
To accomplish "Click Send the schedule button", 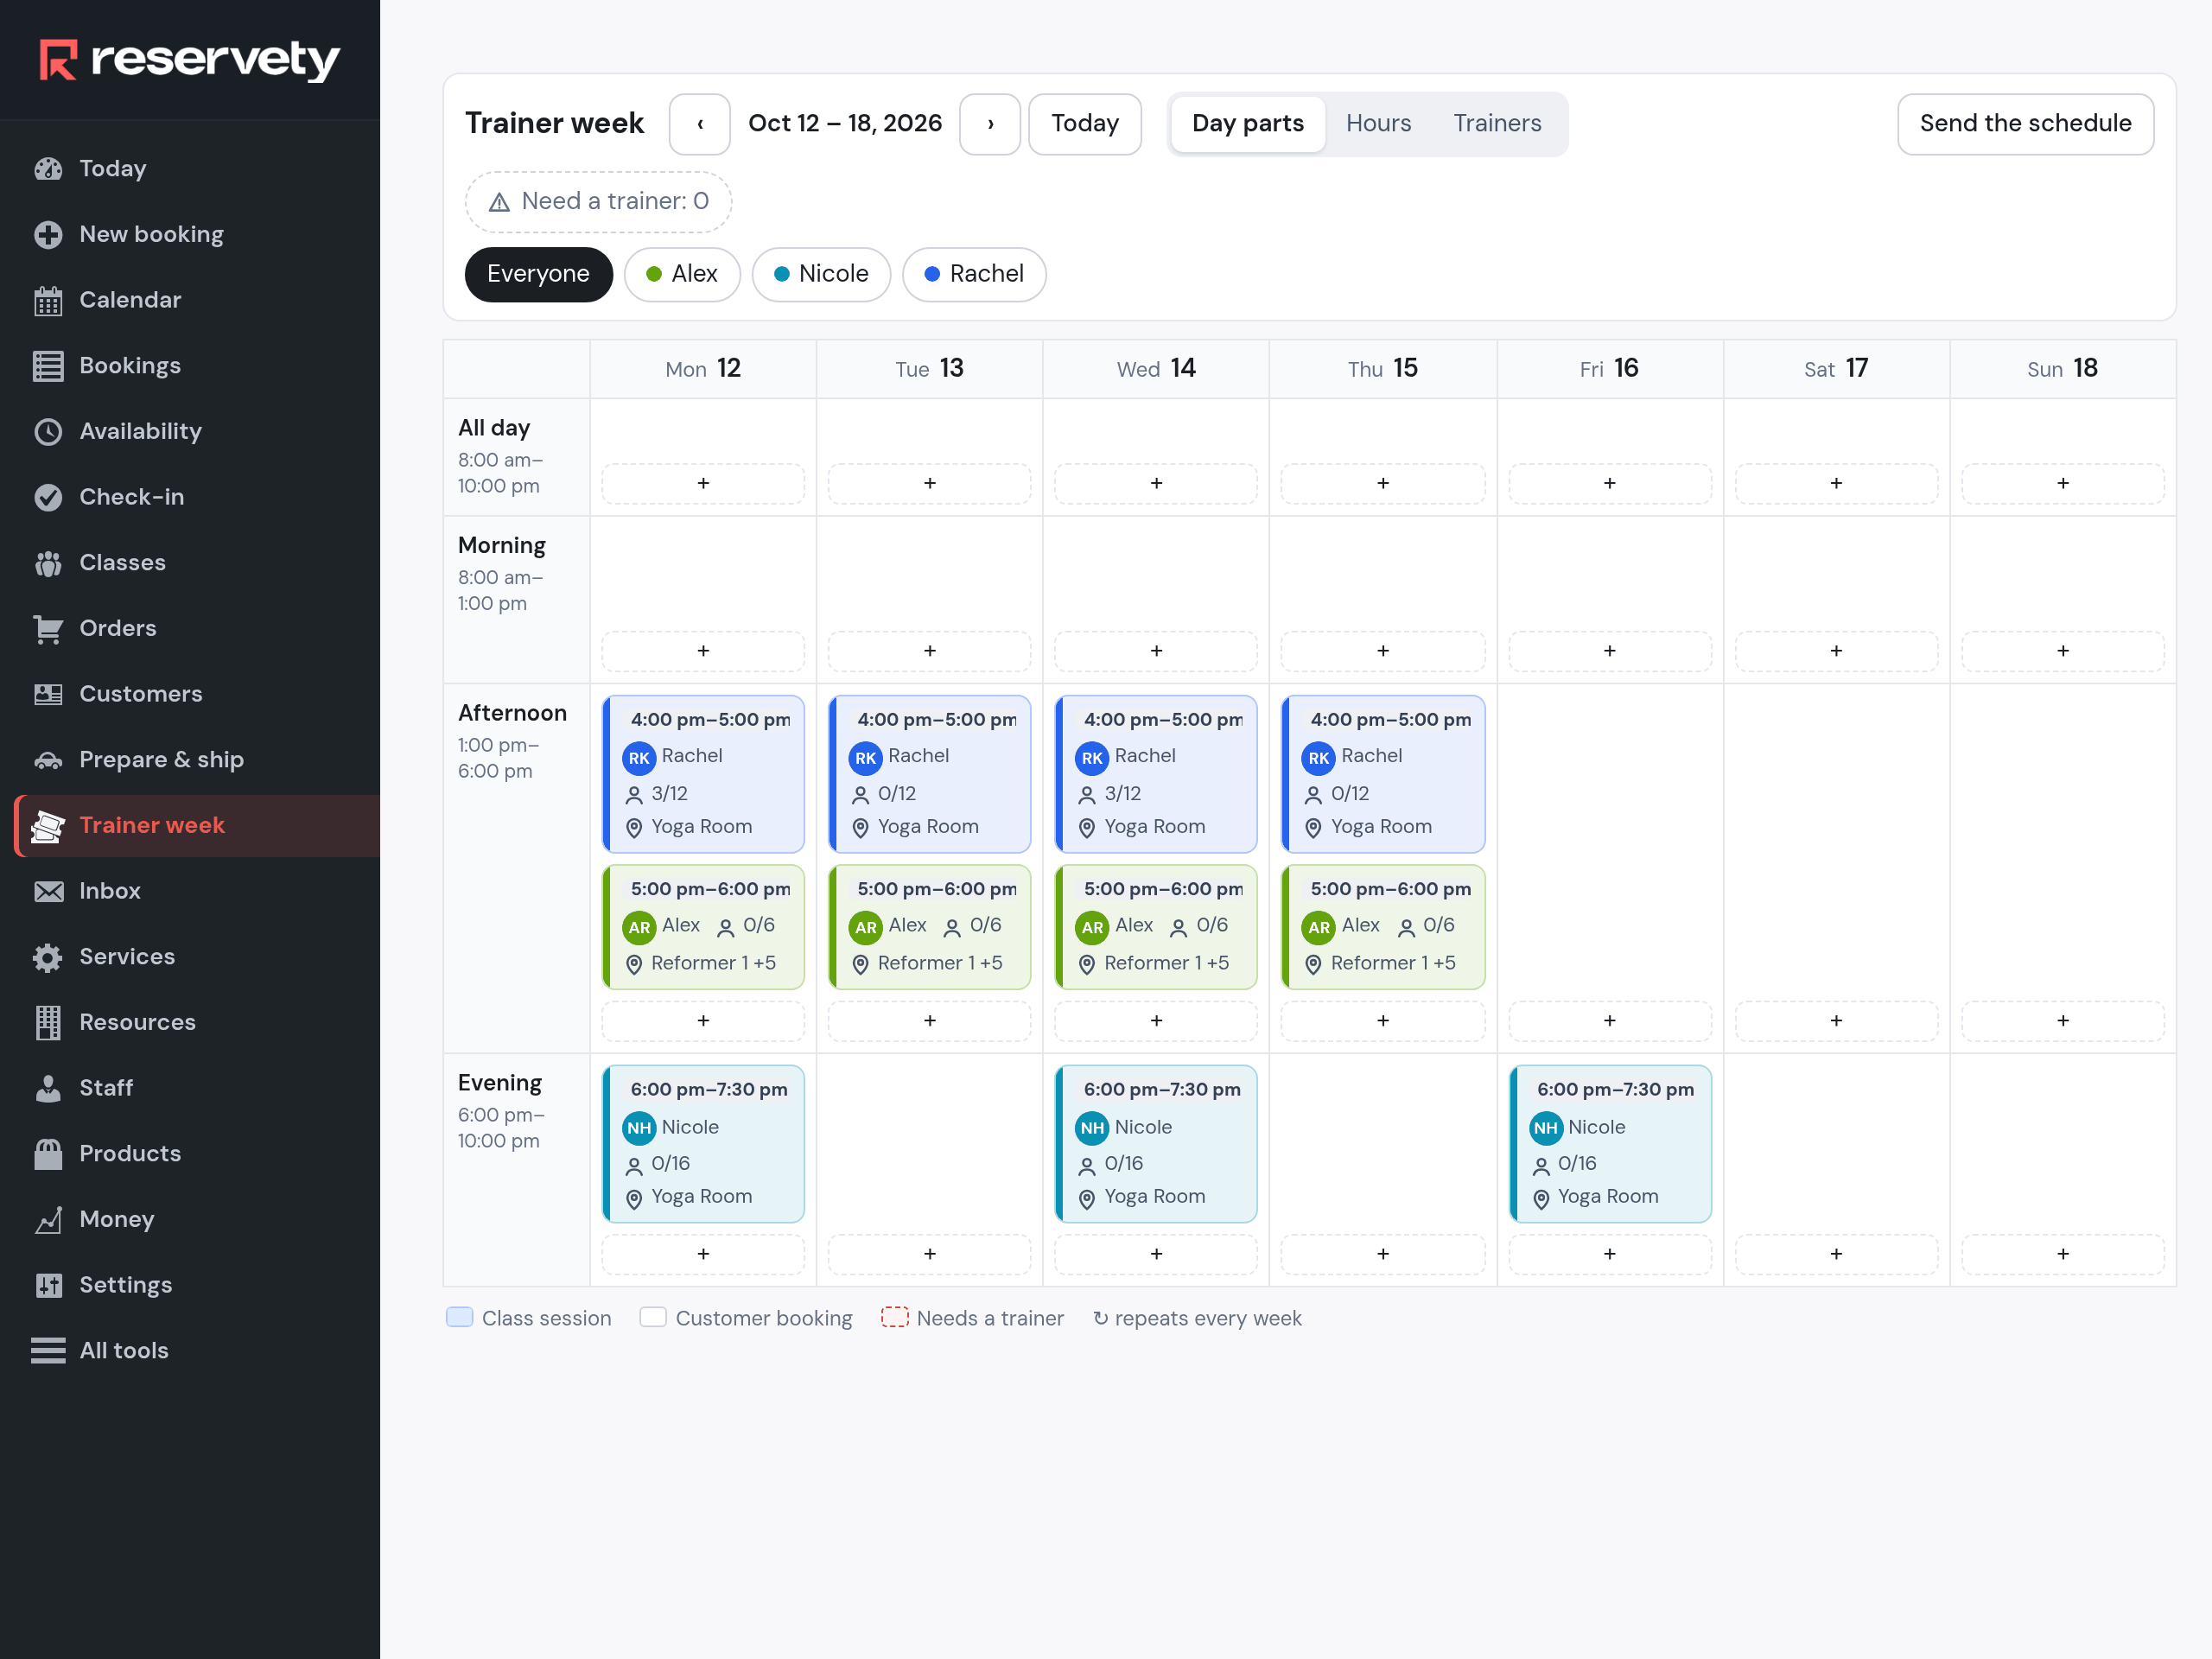I will [x=2025, y=124].
